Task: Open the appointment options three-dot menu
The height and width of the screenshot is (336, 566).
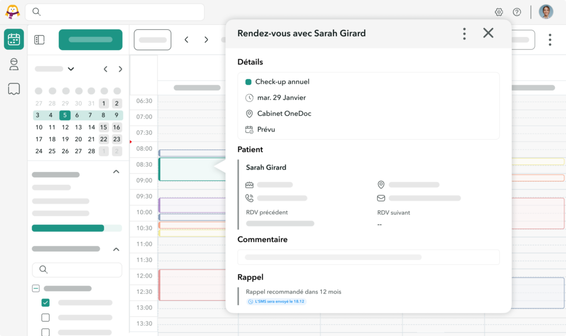Action: (x=464, y=34)
